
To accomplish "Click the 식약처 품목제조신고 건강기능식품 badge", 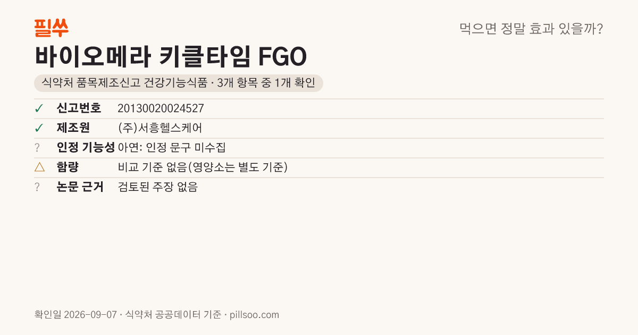I will click(179, 83).
